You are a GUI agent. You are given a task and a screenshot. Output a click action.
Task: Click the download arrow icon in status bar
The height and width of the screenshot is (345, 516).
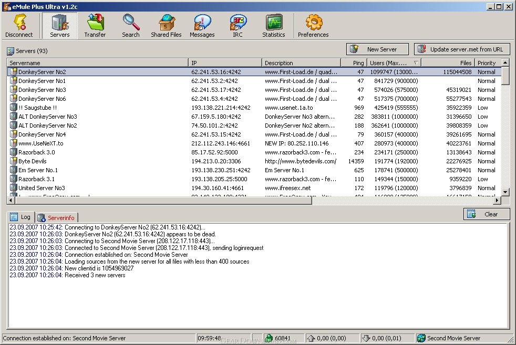[x=366, y=338]
